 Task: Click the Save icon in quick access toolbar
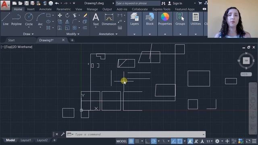click(x=27, y=3)
